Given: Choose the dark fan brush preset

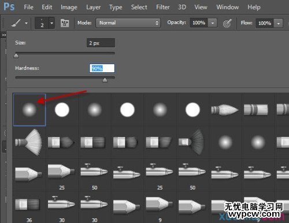Looking at the screenshot, I should (x=191, y=142).
